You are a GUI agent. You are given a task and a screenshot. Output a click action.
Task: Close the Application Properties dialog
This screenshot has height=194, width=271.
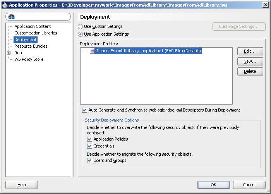coord(265,5)
